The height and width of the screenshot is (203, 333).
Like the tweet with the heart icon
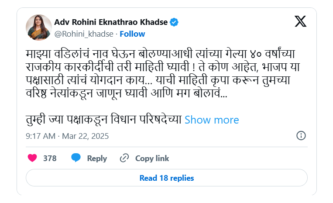point(32,158)
